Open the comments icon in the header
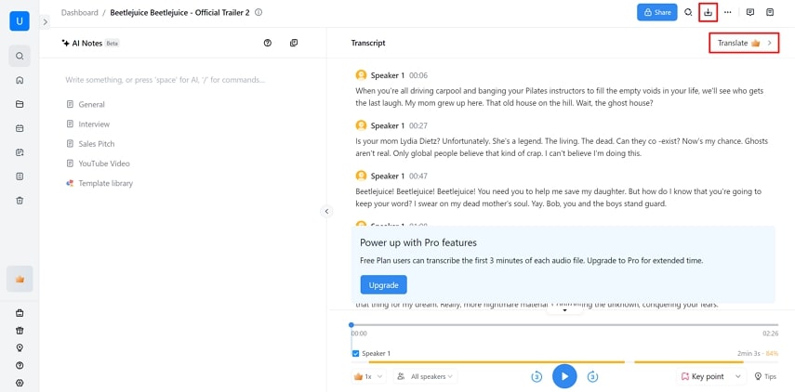795x392 pixels. (750, 12)
